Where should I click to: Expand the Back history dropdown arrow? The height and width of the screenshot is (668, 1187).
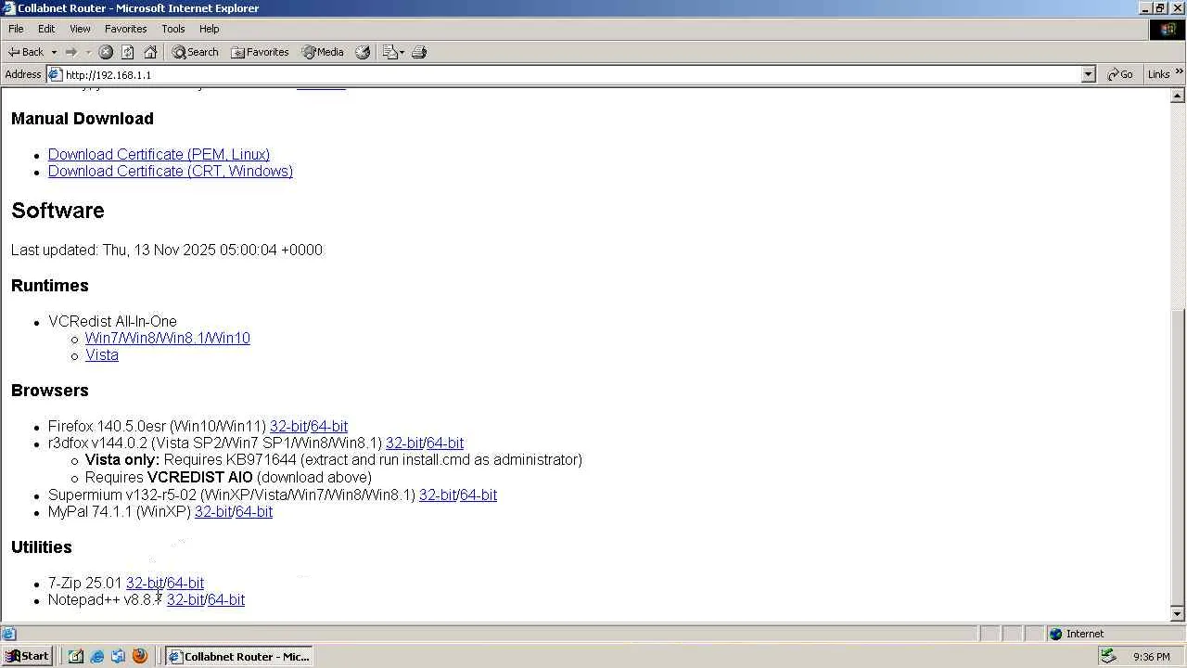(54, 52)
